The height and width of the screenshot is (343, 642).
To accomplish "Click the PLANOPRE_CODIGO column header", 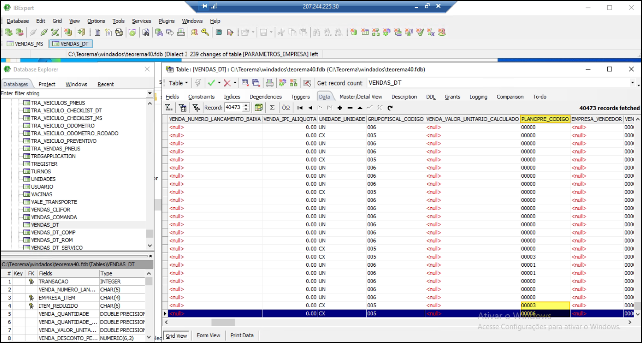I will [x=545, y=119].
